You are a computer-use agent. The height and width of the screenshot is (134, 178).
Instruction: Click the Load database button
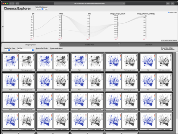click(x=46, y=9)
